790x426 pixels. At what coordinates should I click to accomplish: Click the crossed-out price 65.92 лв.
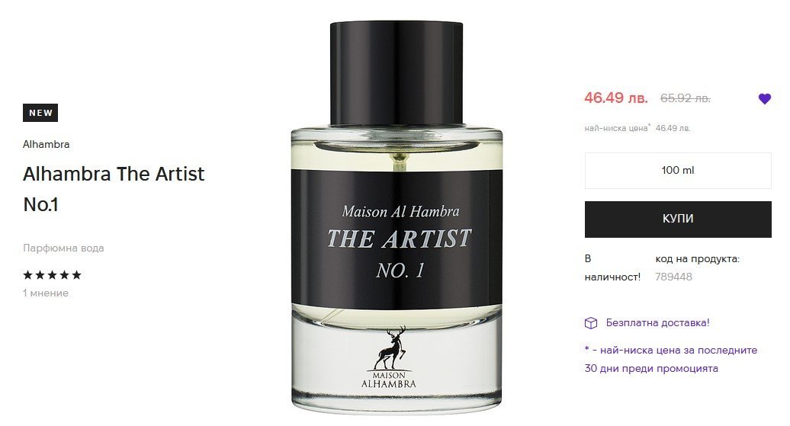tap(686, 98)
